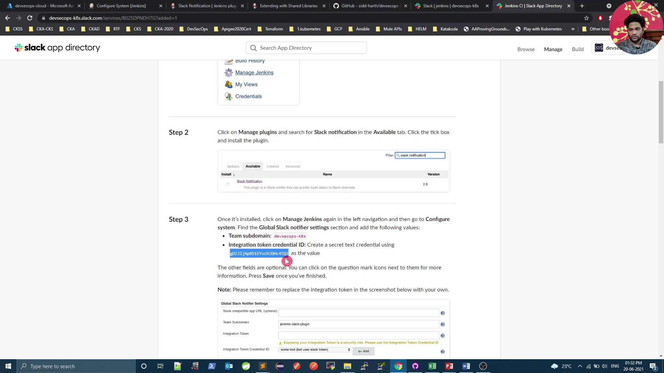This screenshot has width=664, height=373.
Task: Open Google Chrome from the taskbar
Action: (x=398, y=366)
